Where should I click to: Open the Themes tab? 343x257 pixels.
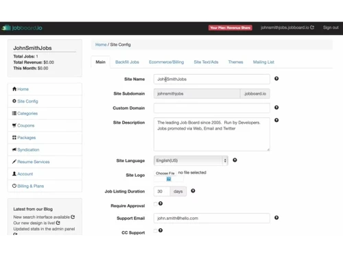[x=235, y=62]
